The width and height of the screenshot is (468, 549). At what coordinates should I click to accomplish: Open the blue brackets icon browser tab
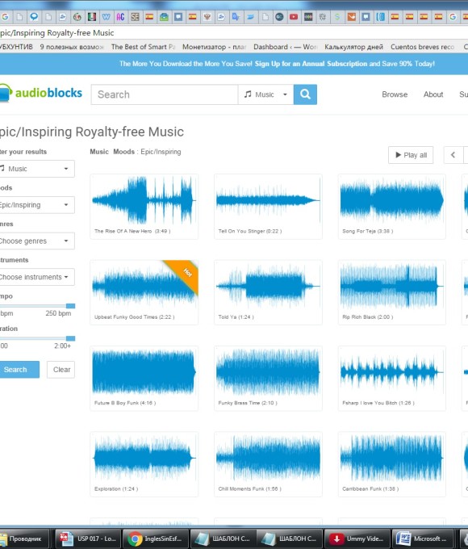pyautogui.click(x=381, y=16)
